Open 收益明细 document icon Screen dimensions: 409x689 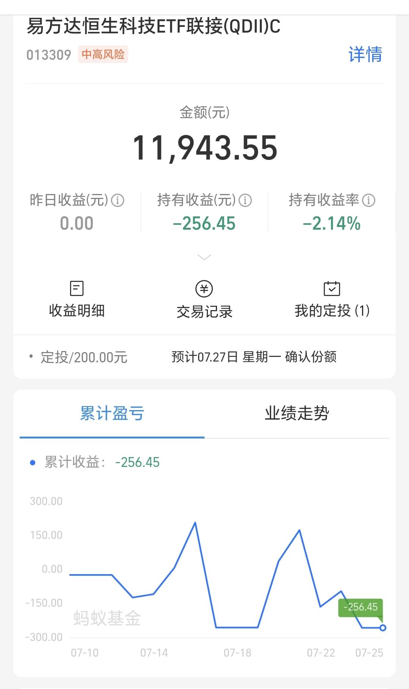pos(77,288)
